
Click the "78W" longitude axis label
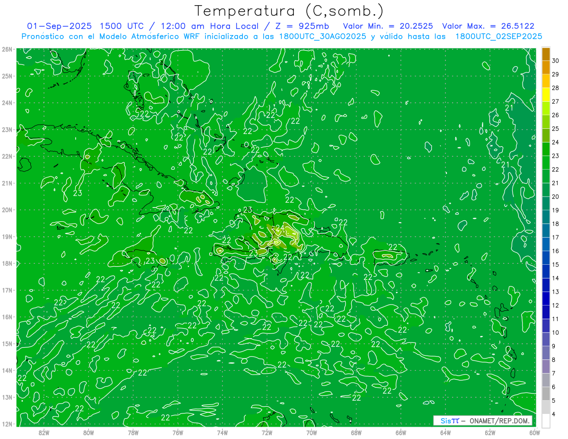click(x=133, y=432)
